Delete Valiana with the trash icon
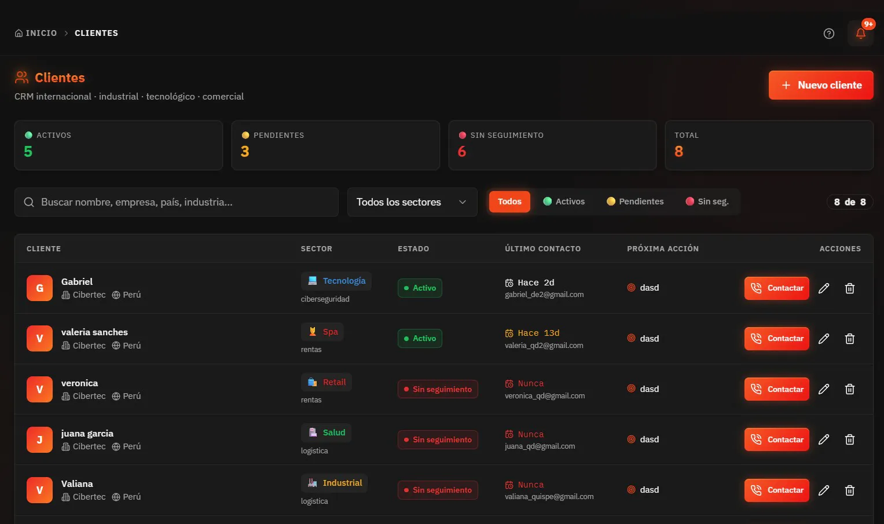 pos(850,490)
